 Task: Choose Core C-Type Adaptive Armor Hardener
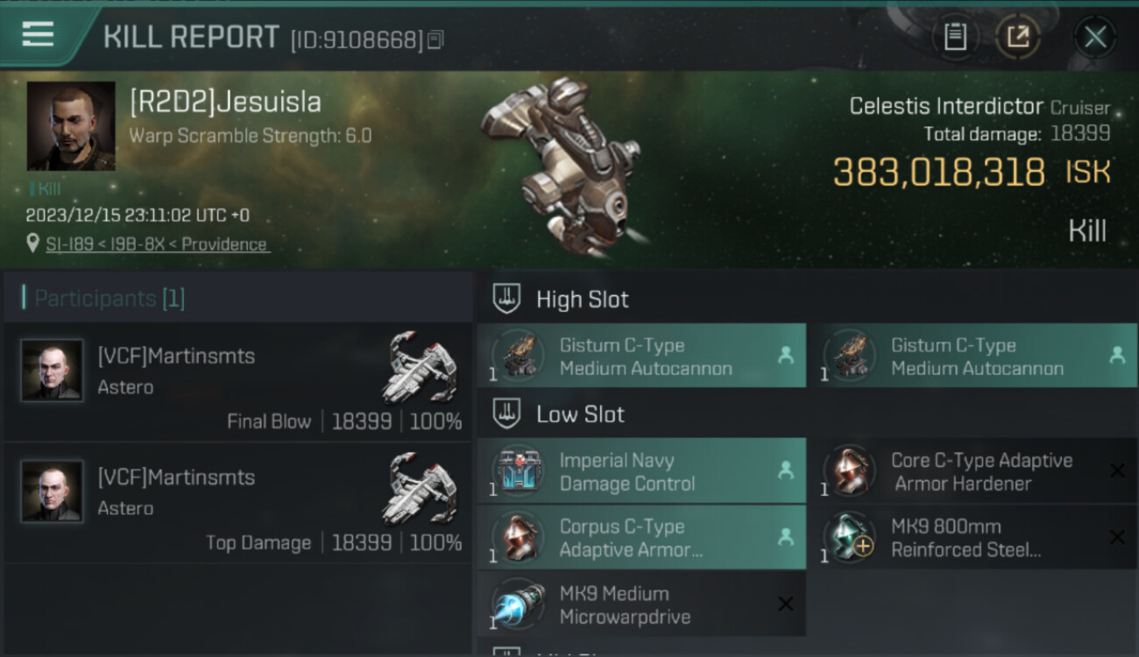[x=973, y=471]
